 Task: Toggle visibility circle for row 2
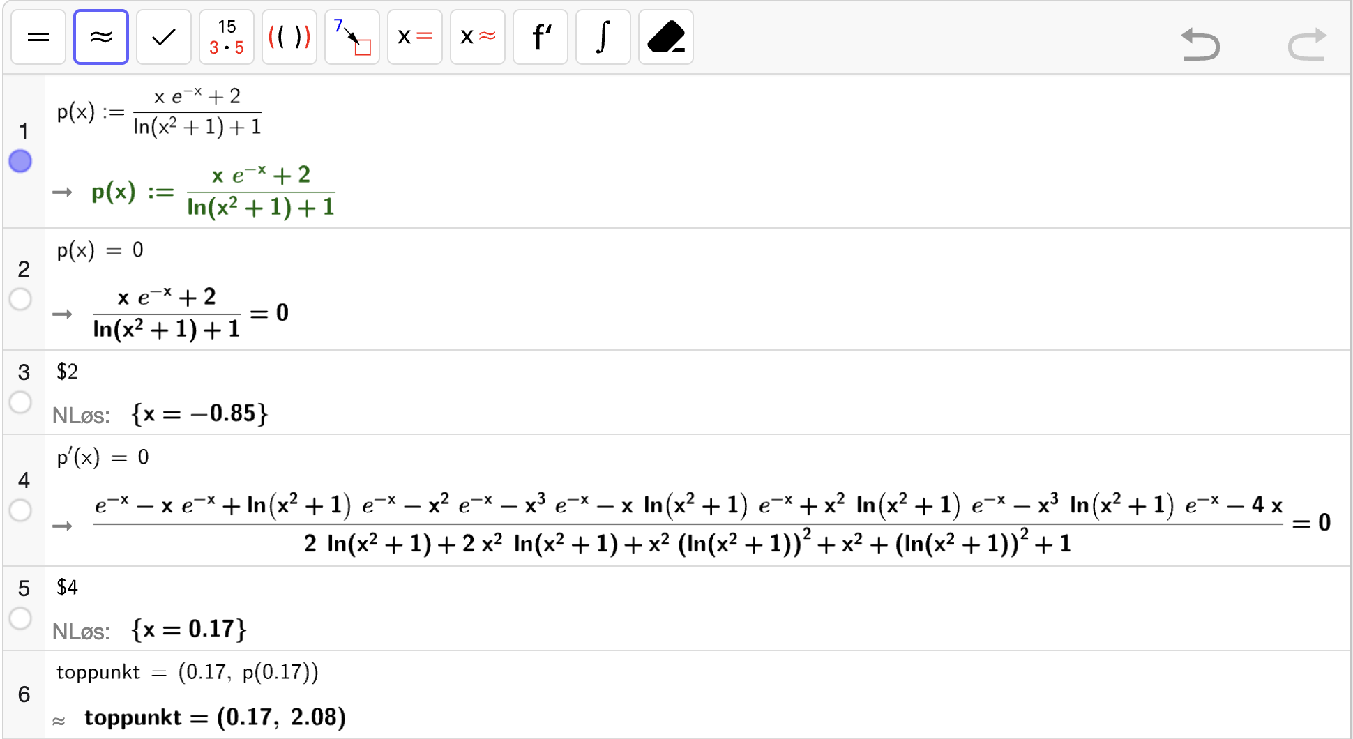pos(21,299)
